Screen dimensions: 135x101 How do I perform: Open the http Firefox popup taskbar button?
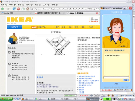click(x=93, y=99)
